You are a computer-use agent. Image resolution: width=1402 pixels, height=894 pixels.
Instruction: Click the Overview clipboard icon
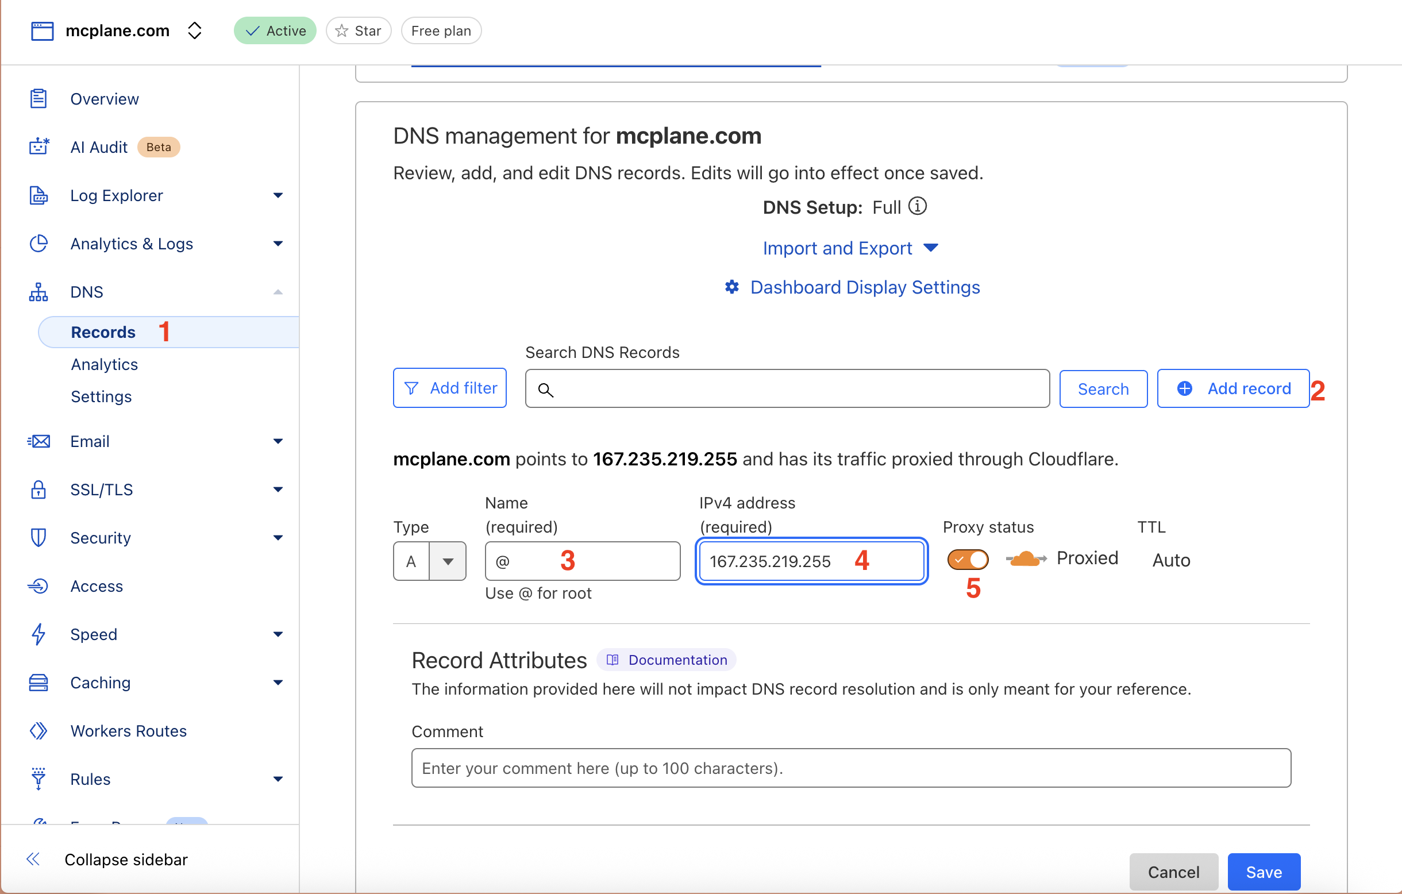click(x=38, y=98)
